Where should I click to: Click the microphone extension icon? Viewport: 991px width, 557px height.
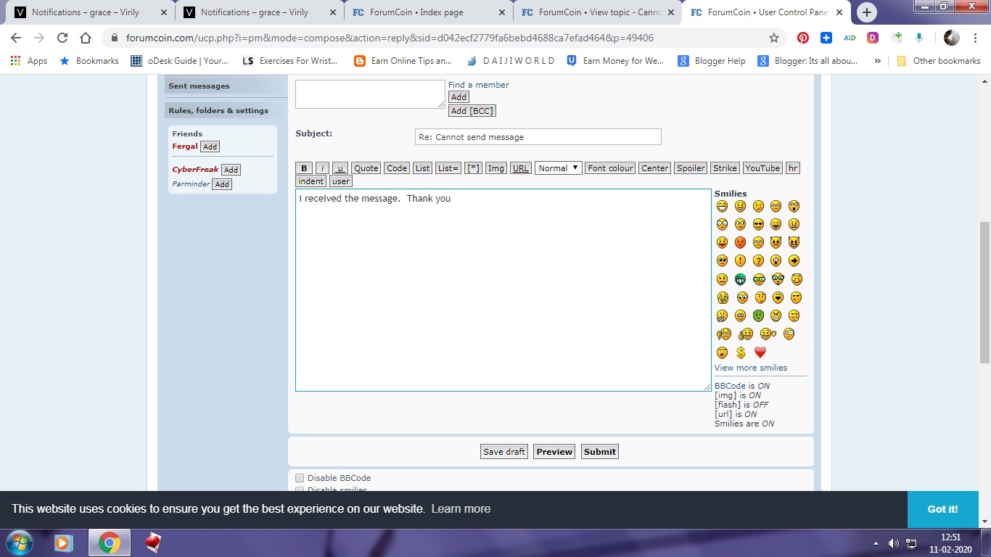pyautogui.click(x=920, y=38)
